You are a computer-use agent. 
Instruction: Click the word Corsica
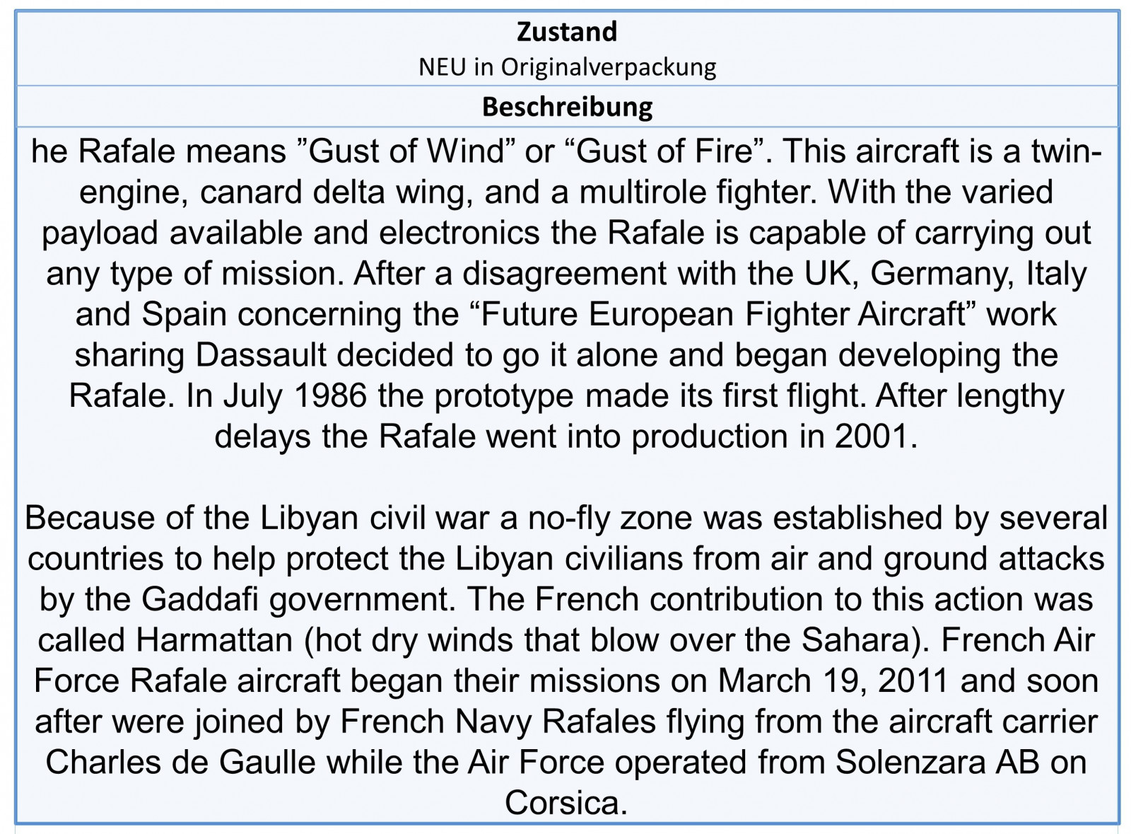pos(566,804)
